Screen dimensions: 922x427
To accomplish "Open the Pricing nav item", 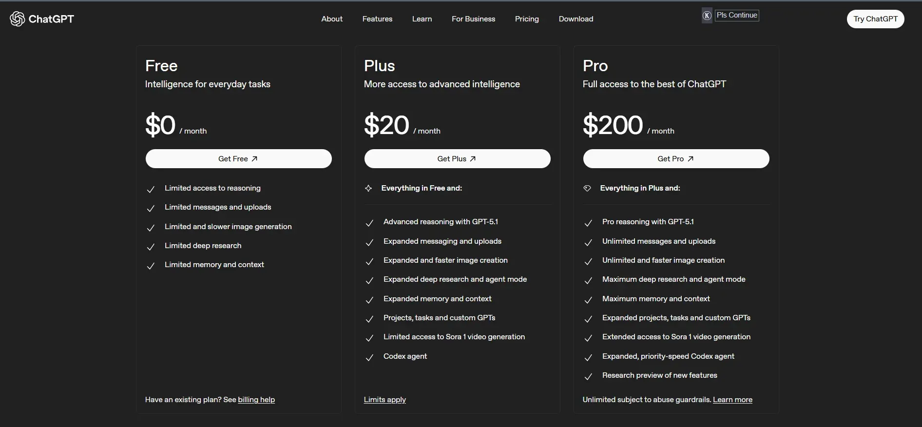I will click(526, 19).
